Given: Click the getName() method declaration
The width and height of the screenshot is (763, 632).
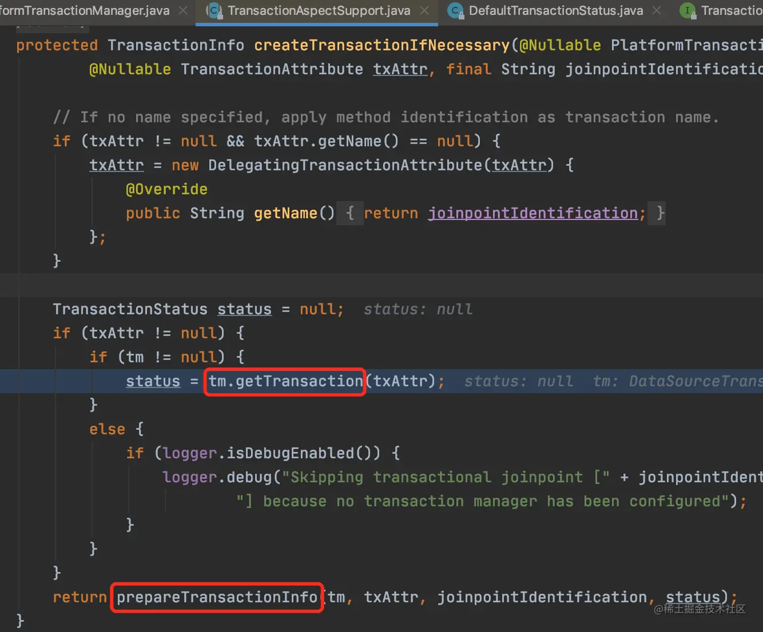Looking at the screenshot, I should coord(294,213).
